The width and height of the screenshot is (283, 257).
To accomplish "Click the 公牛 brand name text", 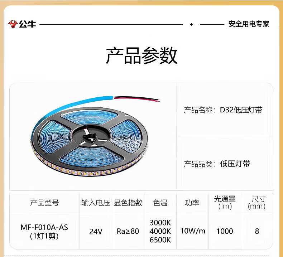I will (x=28, y=24).
